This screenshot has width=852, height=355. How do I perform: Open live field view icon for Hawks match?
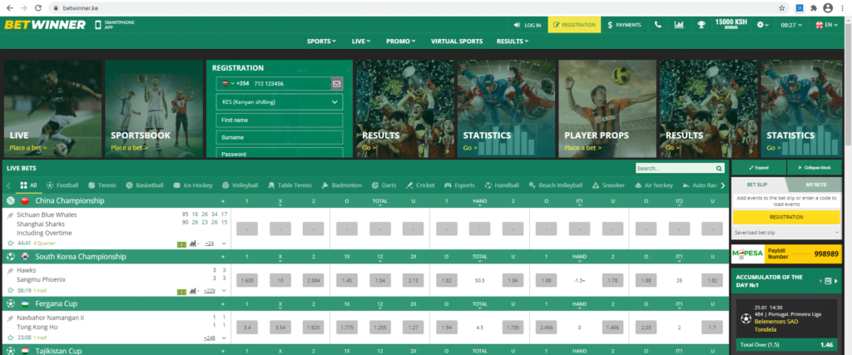[x=181, y=292]
